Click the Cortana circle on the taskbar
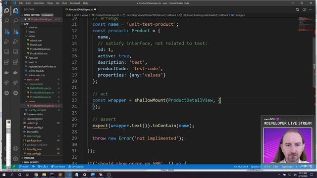The height and width of the screenshot is (178, 317). (x=20, y=175)
